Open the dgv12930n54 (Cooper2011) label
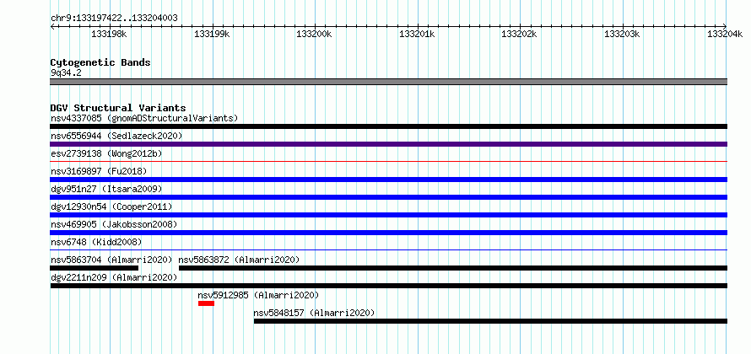The image size is (751, 354). pos(111,206)
